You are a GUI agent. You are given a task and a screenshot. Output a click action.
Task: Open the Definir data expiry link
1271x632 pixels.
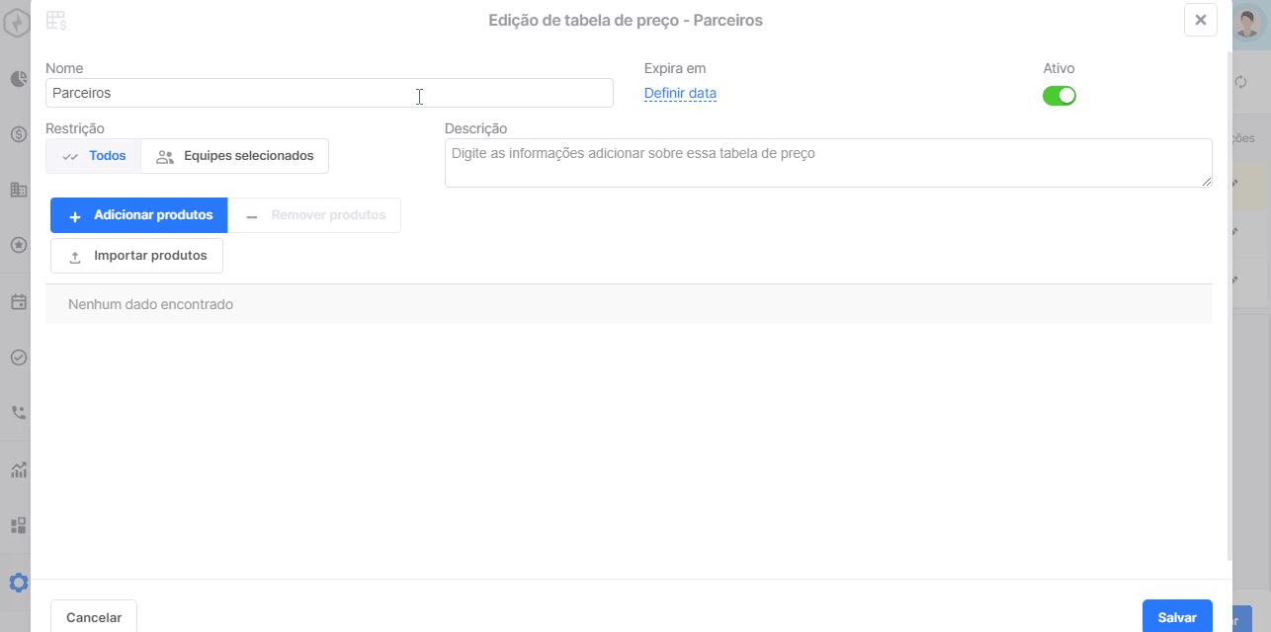tap(680, 94)
